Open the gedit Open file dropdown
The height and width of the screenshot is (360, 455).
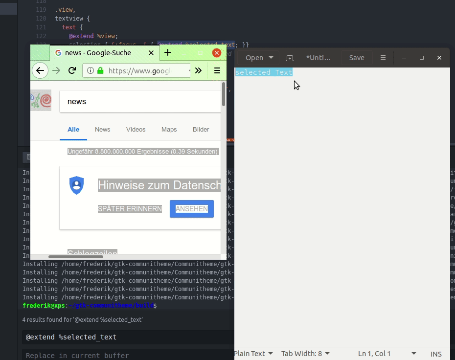258,57
